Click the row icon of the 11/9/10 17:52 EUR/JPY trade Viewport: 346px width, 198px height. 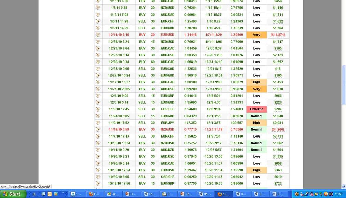98,123
